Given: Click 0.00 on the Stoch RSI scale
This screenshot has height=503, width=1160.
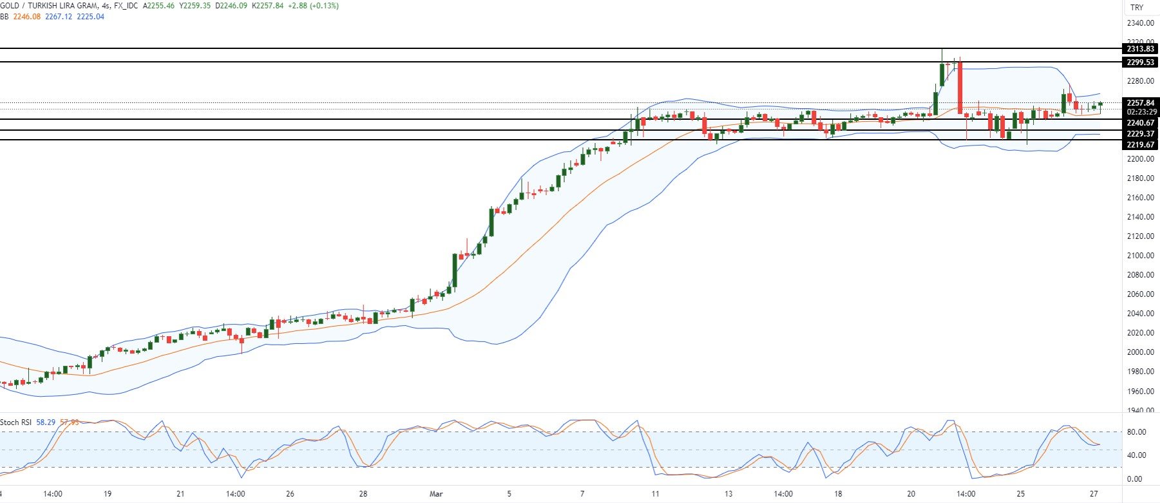Looking at the screenshot, I should click(1135, 479).
